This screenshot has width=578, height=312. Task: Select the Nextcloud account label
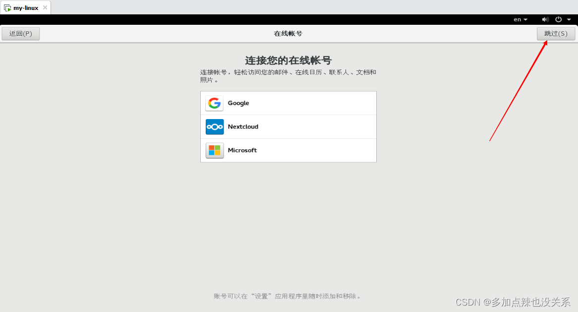[243, 126]
